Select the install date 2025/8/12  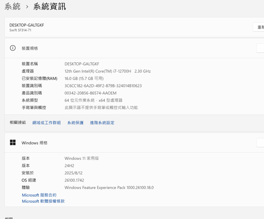pos(73,173)
